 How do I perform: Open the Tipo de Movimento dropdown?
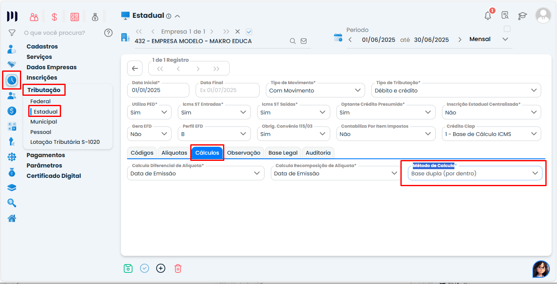click(x=315, y=90)
